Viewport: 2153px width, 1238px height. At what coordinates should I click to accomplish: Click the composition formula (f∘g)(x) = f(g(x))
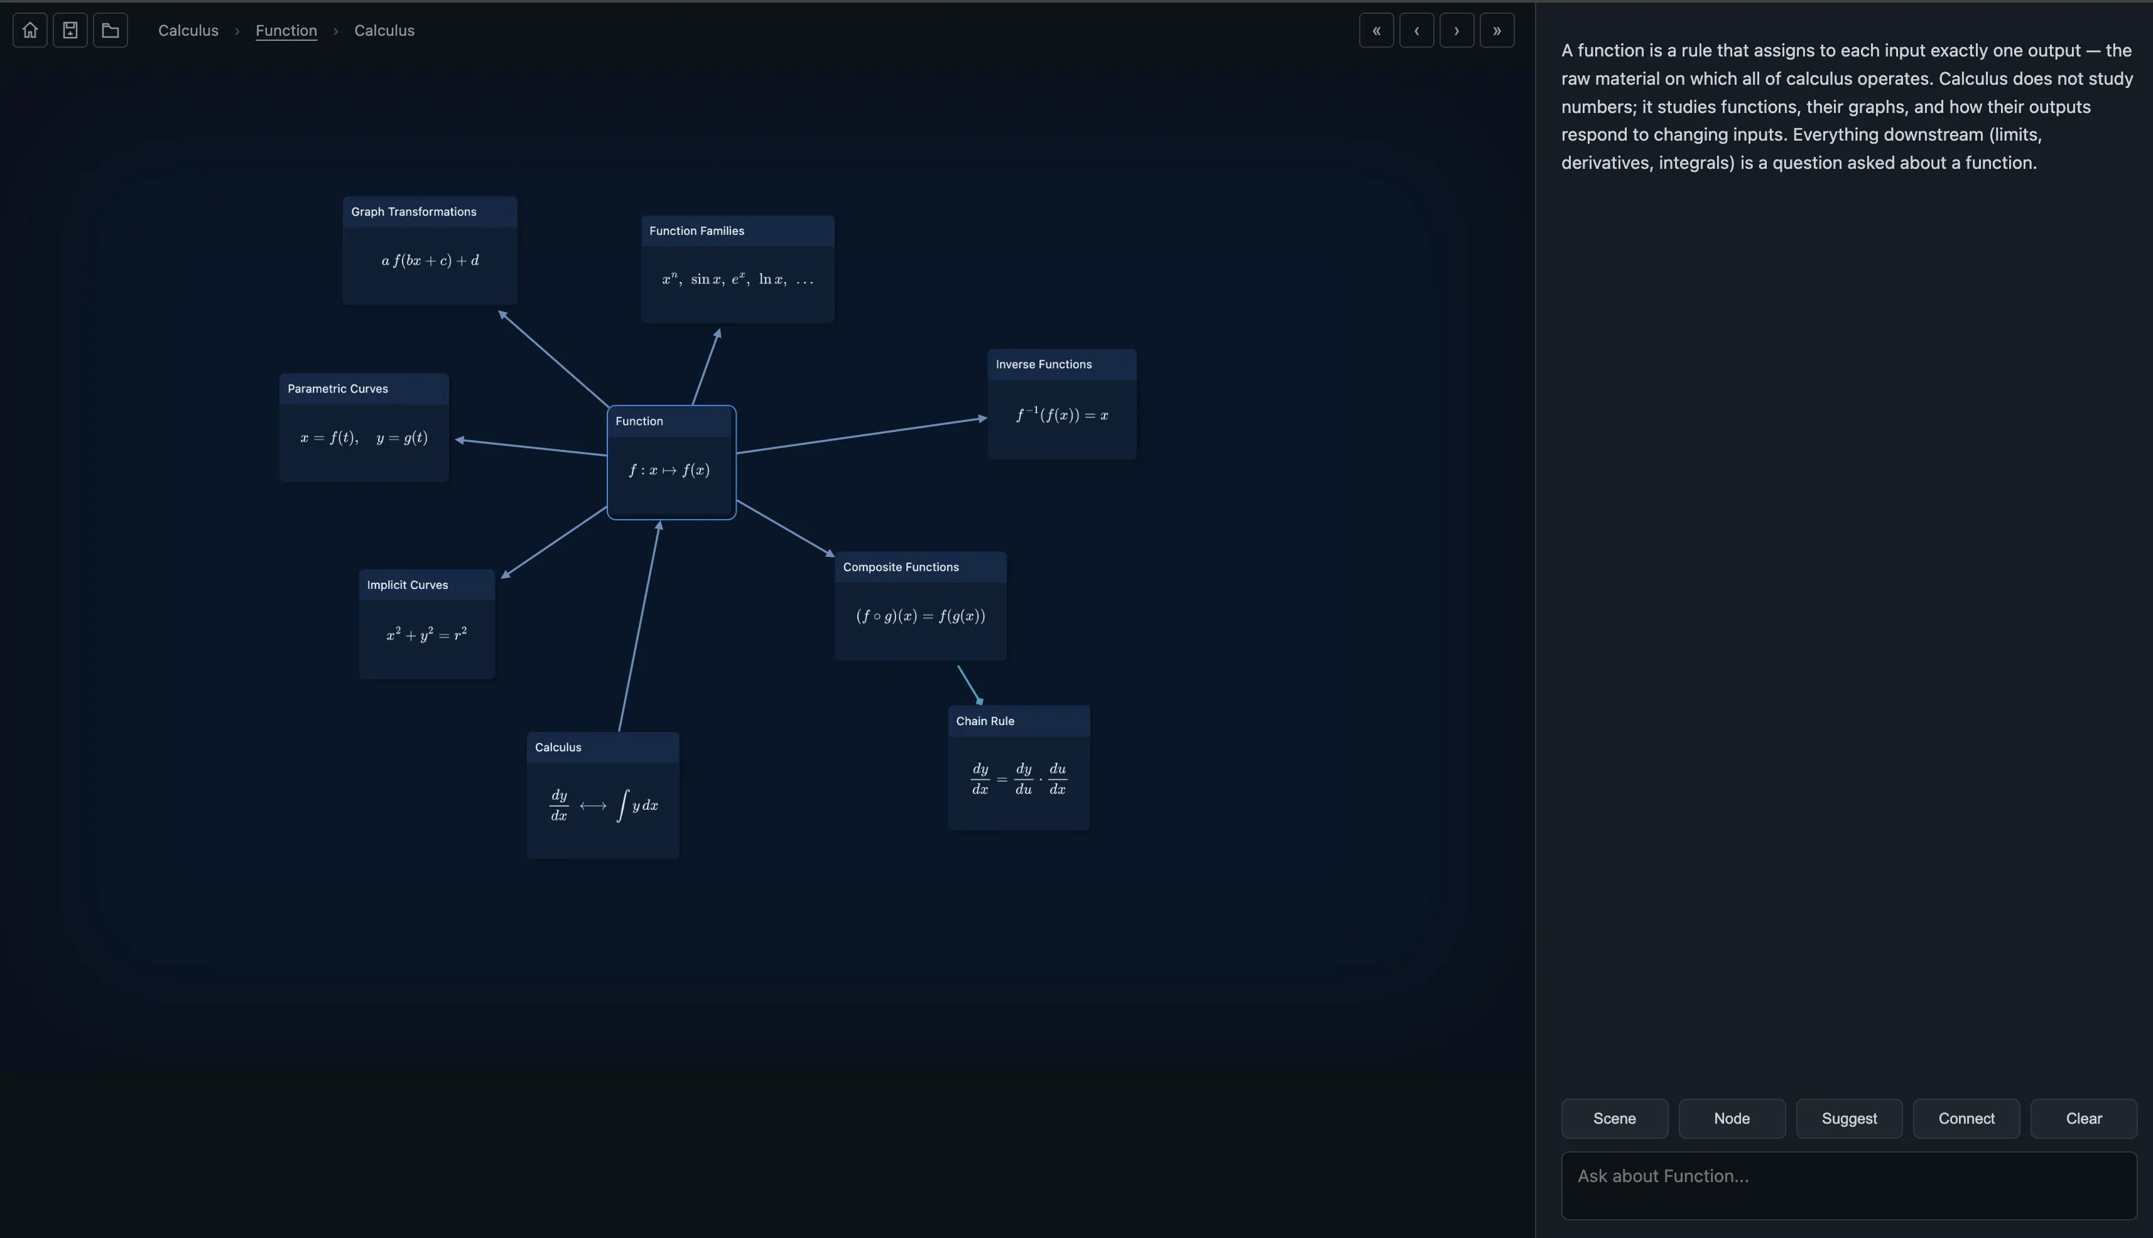(920, 616)
